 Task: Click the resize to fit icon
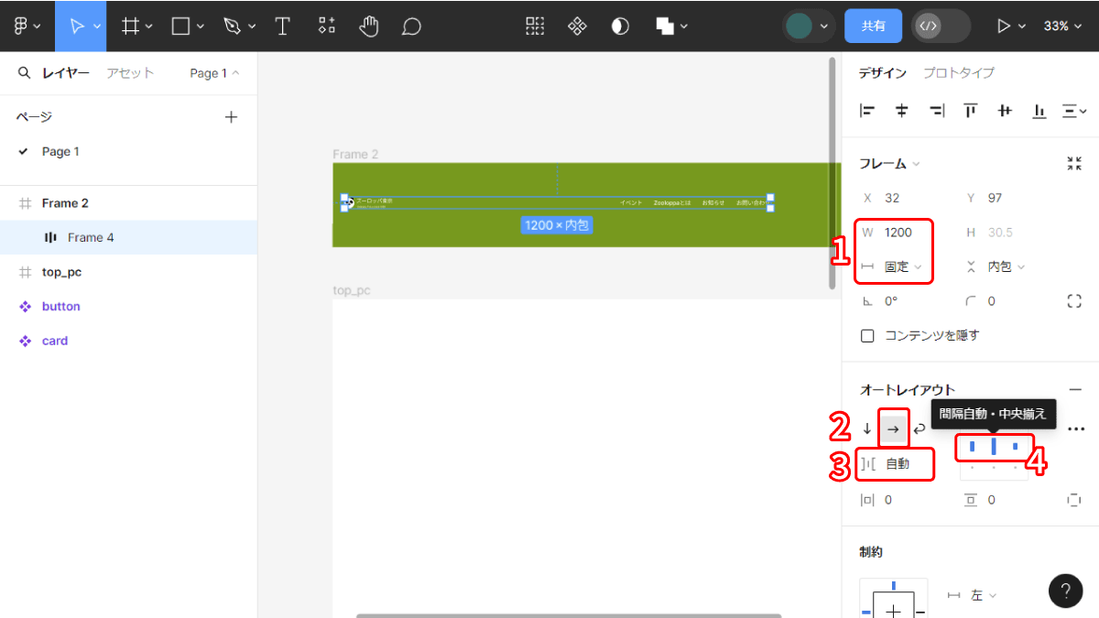tap(1074, 164)
